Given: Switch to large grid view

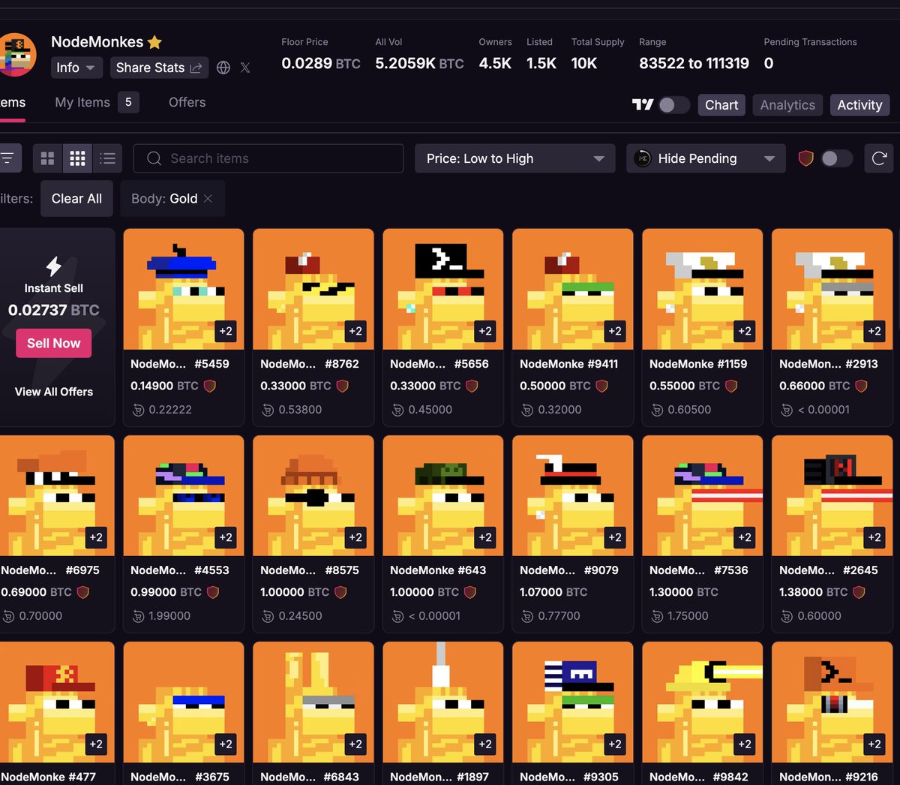Looking at the screenshot, I should [x=47, y=158].
